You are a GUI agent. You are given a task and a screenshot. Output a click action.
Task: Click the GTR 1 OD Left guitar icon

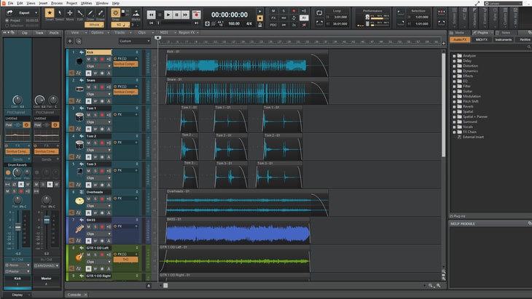coord(79,257)
